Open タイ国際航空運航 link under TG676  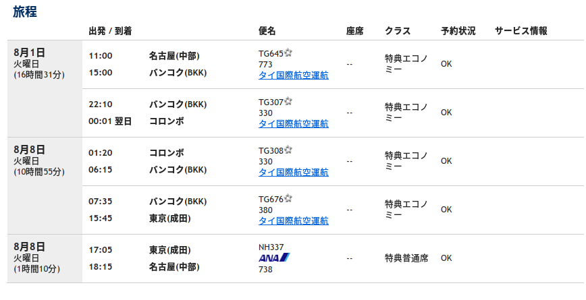pyautogui.click(x=294, y=221)
